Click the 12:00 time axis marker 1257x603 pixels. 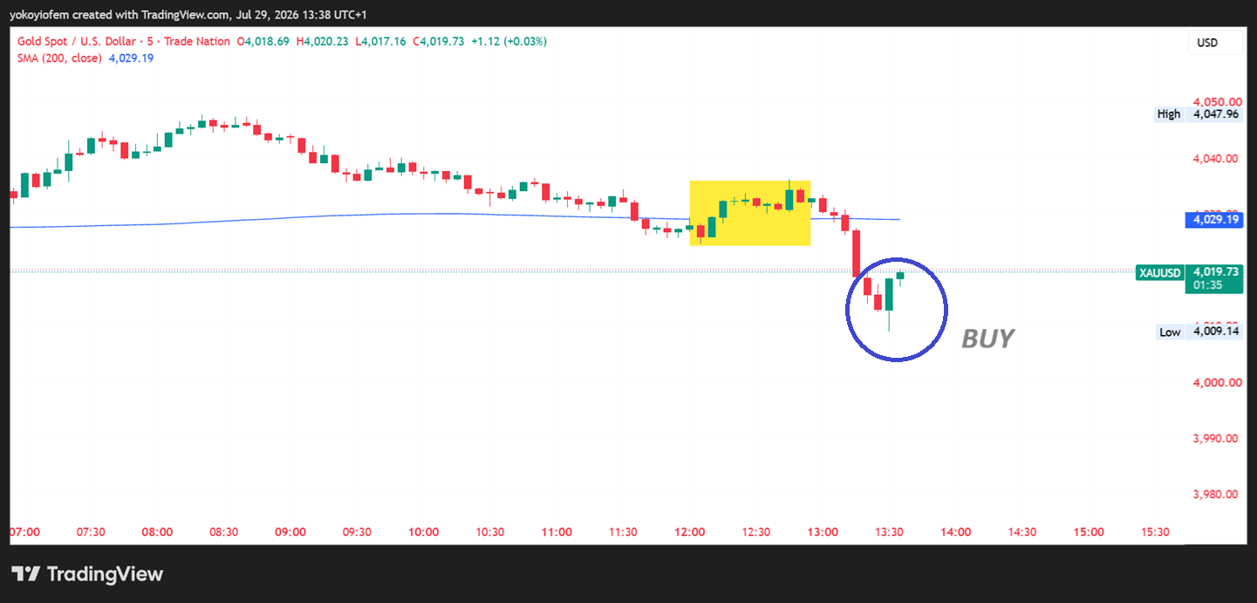pyautogui.click(x=690, y=531)
